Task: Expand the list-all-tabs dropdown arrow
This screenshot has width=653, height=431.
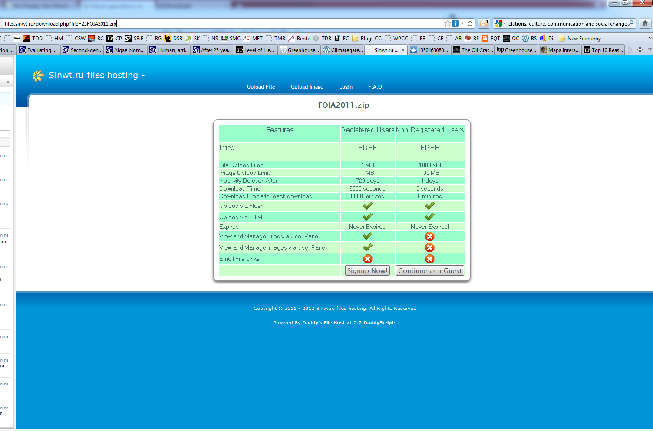Action: pos(650,50)
